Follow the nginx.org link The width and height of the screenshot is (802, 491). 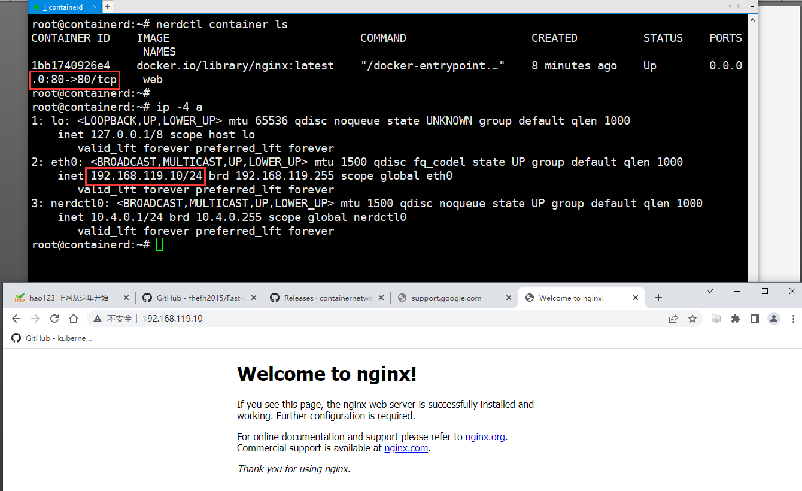(x=485, y=437)
